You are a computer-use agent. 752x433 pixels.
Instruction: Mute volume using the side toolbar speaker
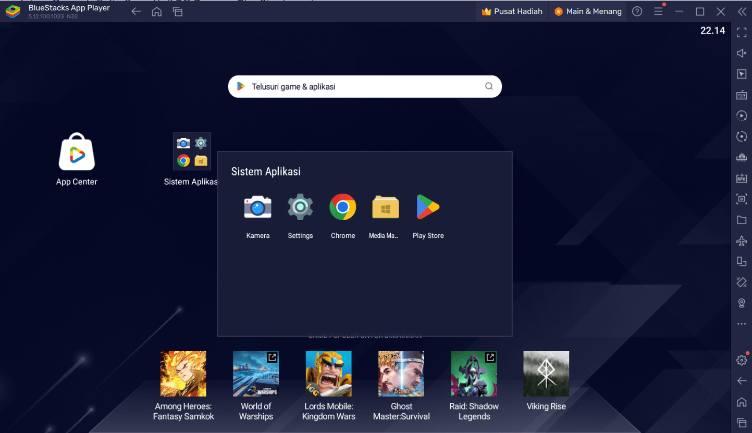pos(742,54)
